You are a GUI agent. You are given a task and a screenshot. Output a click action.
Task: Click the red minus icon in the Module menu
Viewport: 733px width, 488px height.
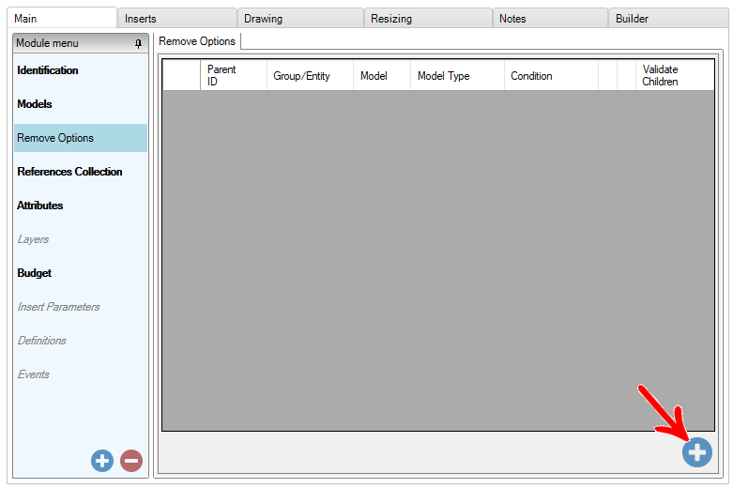[131, 461]
